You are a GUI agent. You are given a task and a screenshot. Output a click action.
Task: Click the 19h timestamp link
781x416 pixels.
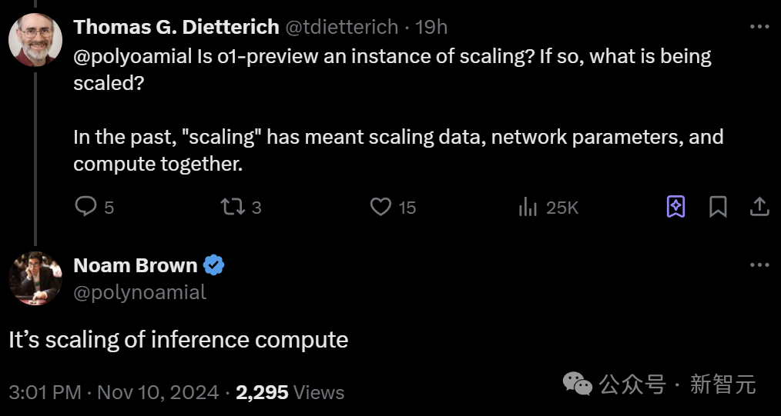[x=431, y=27]
